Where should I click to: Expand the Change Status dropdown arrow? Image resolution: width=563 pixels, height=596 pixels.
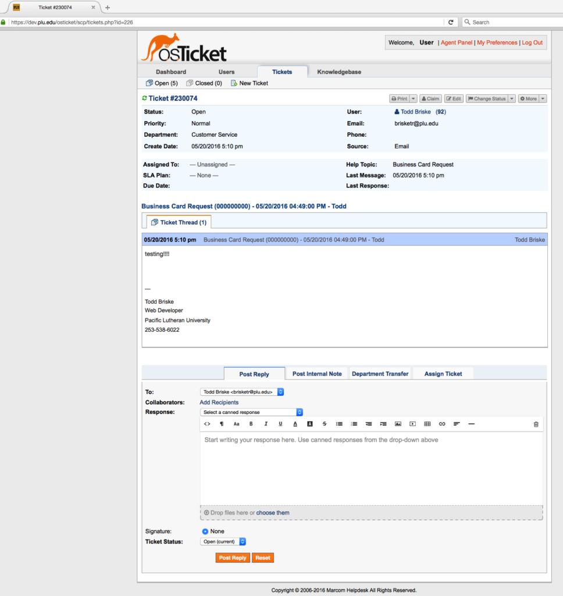[512, 99]
